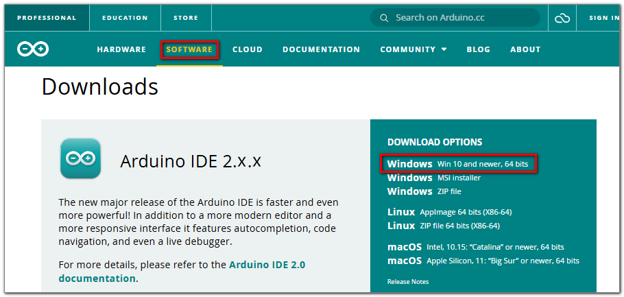
Task: Focus the Search on Arduino.cc field
Action: 455,18
